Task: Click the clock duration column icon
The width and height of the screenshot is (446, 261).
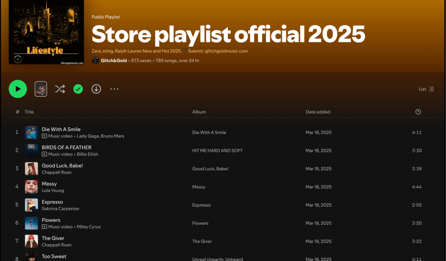Action: coord(418,112)
